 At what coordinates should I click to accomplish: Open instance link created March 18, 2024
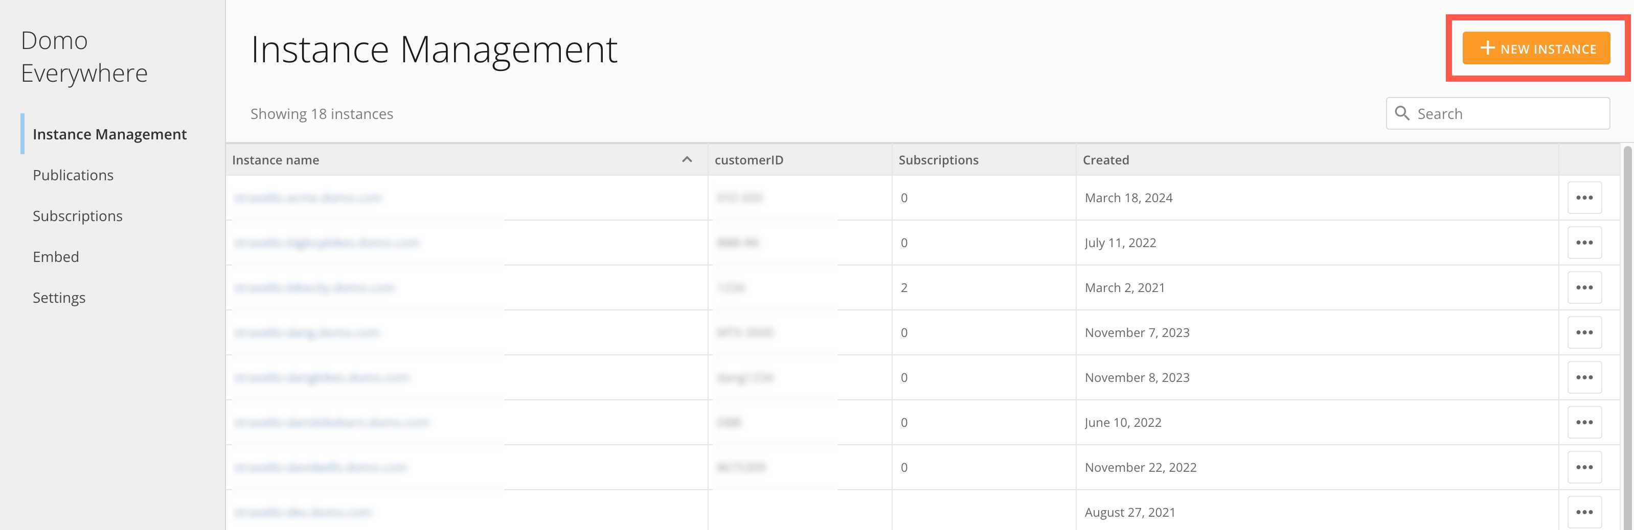pos(308,198)
